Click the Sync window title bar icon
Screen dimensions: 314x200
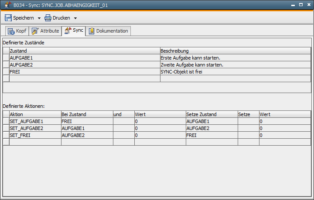tap(7, 5)
